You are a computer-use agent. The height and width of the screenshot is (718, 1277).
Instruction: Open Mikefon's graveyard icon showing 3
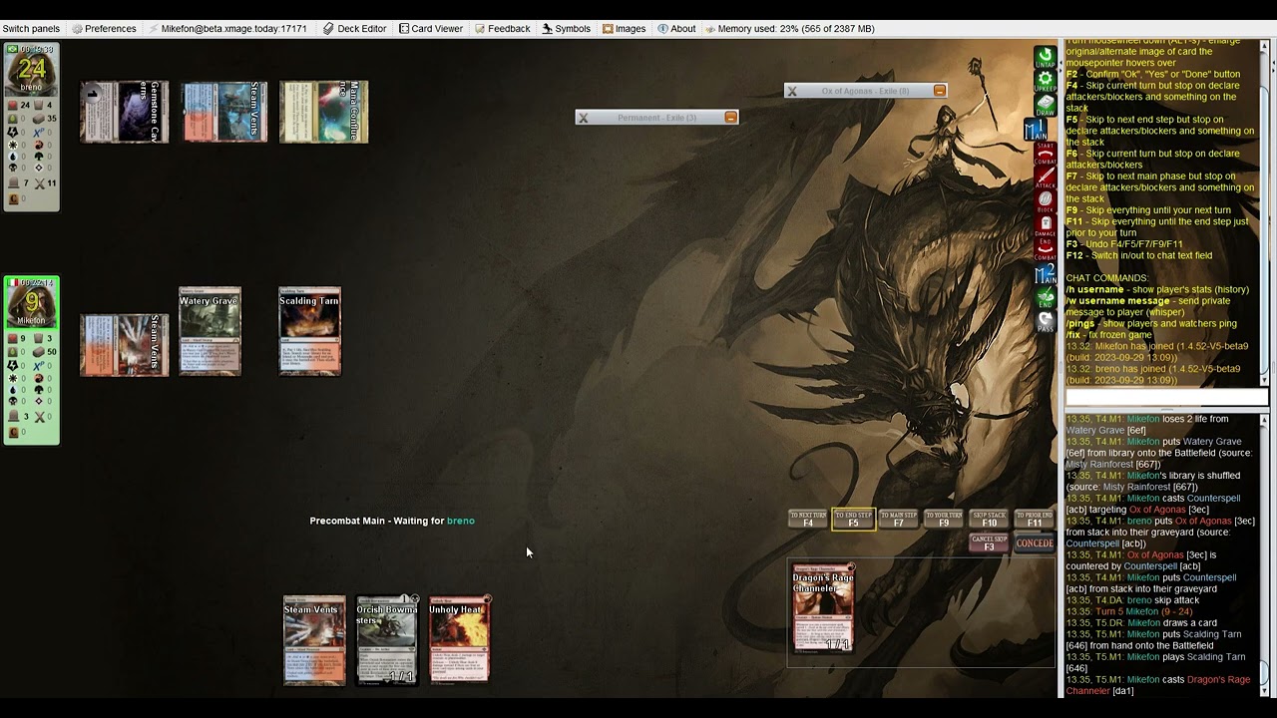pos(13,417)
